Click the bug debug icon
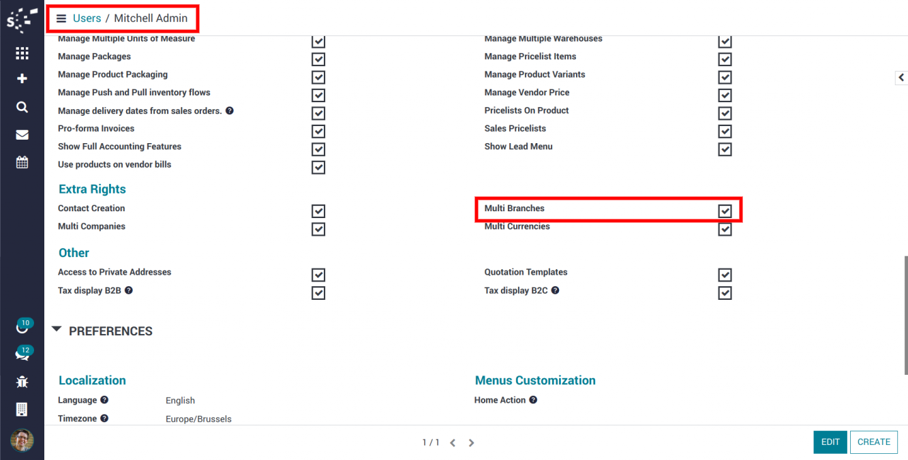 pos(22,382)
